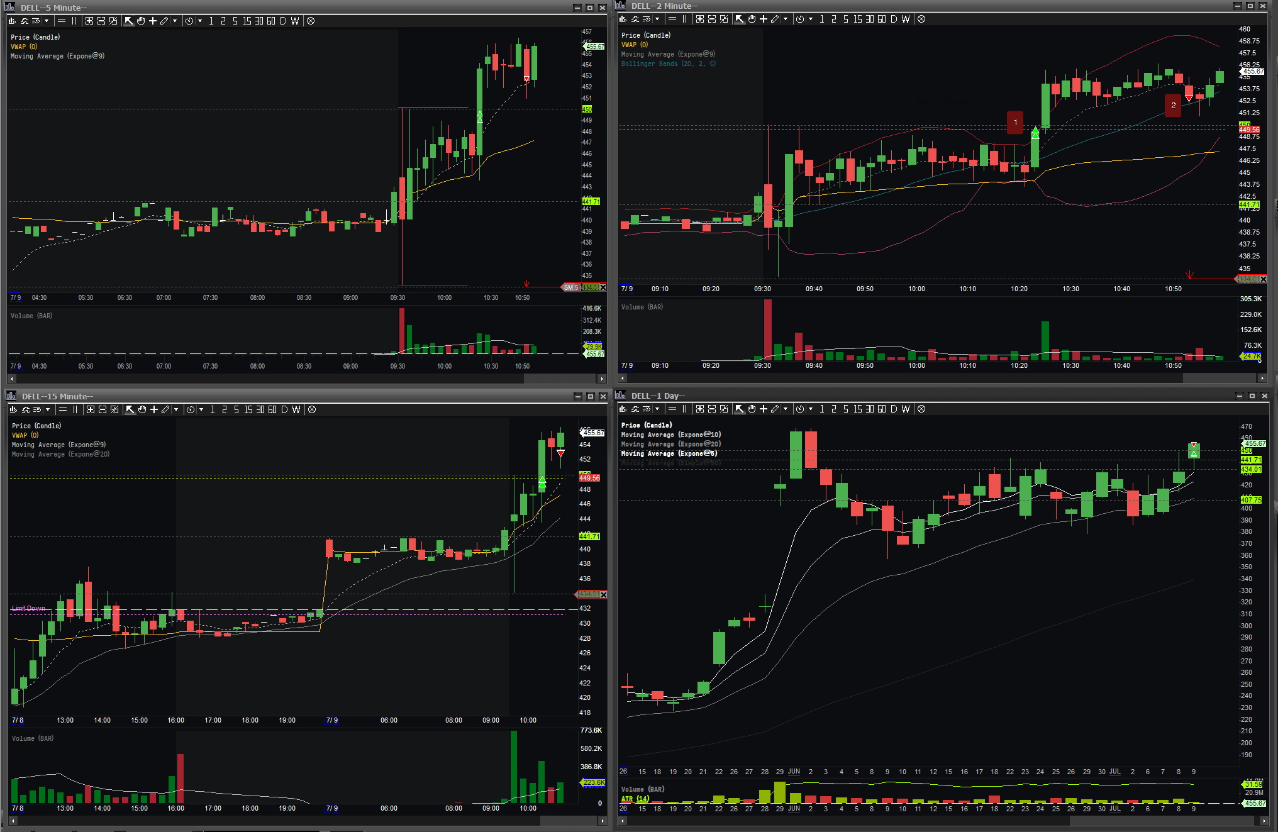Click left scroll arrow of DELL 15 Minute chart
This screenshot has width=1278, height=832.
12,821
